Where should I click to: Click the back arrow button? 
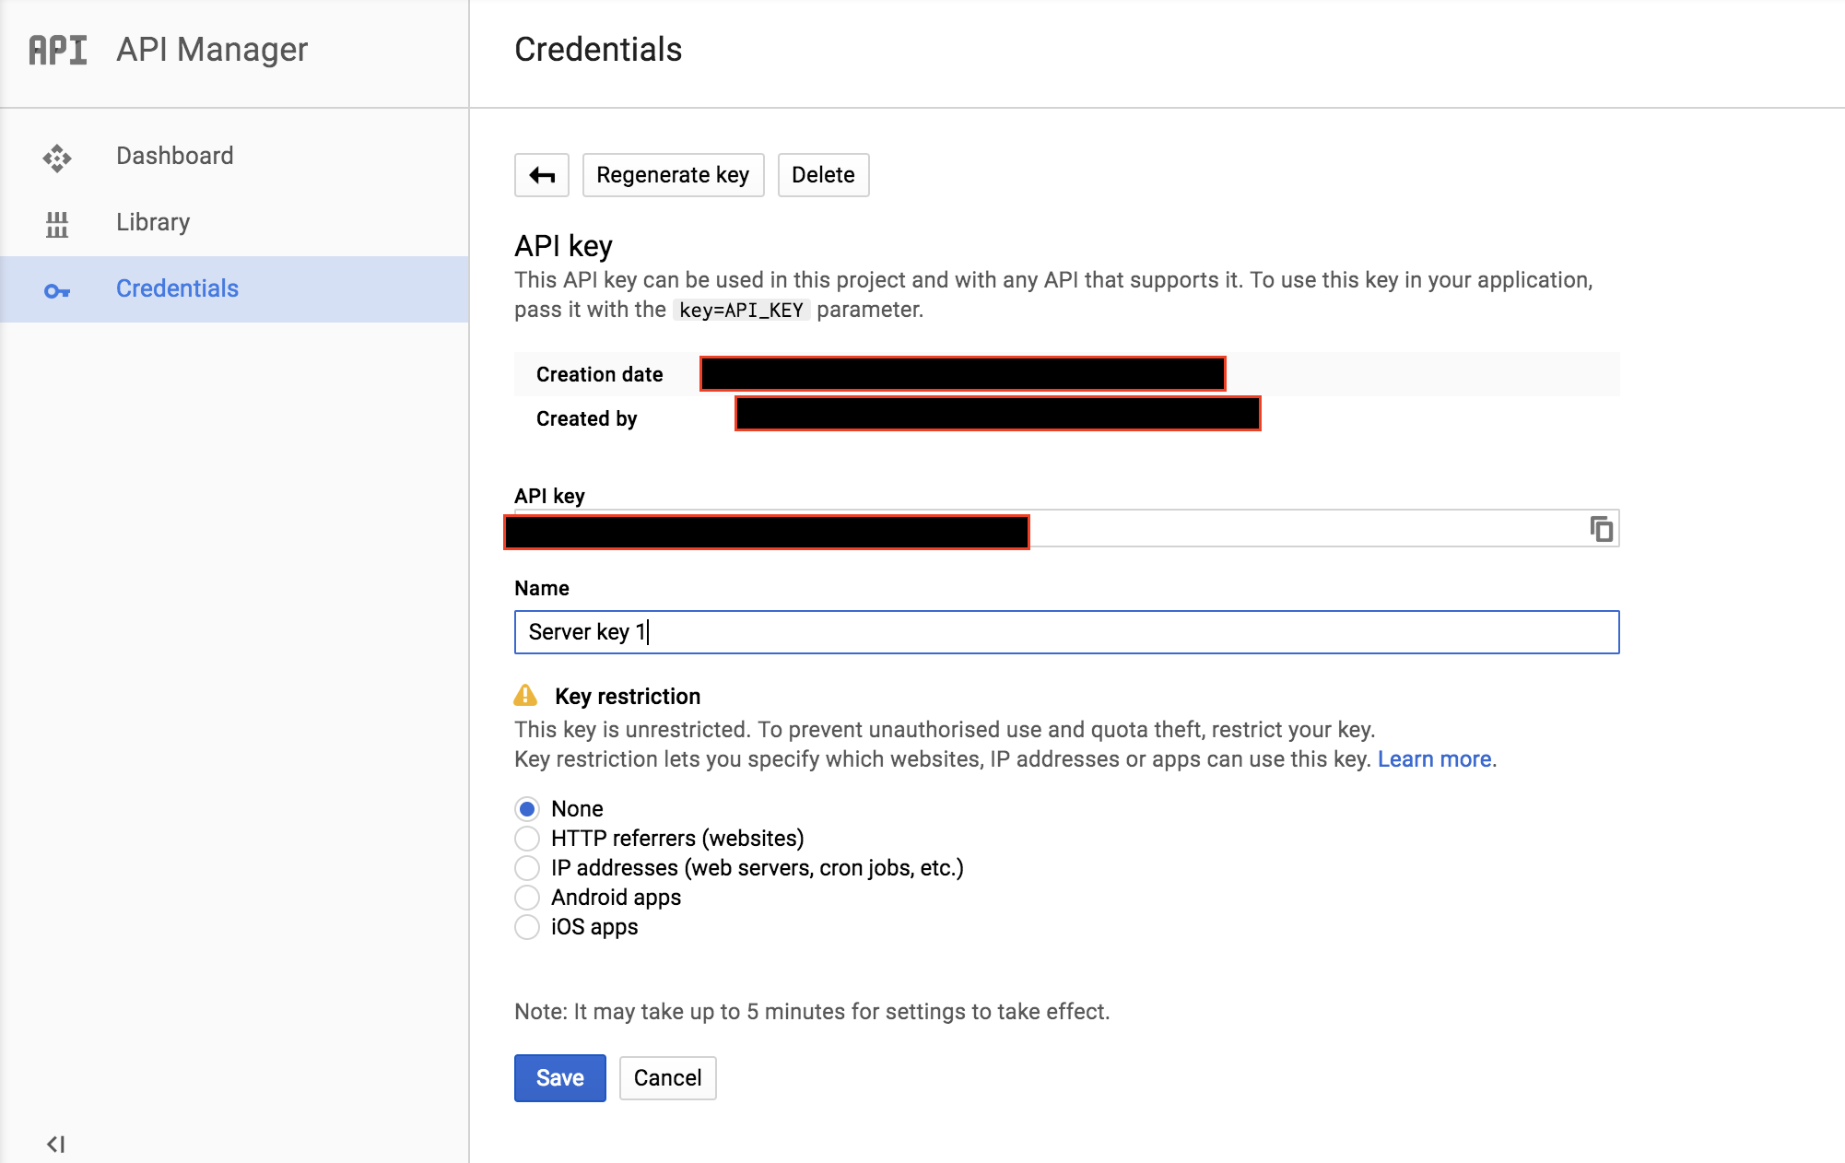[x=542, y=175]
